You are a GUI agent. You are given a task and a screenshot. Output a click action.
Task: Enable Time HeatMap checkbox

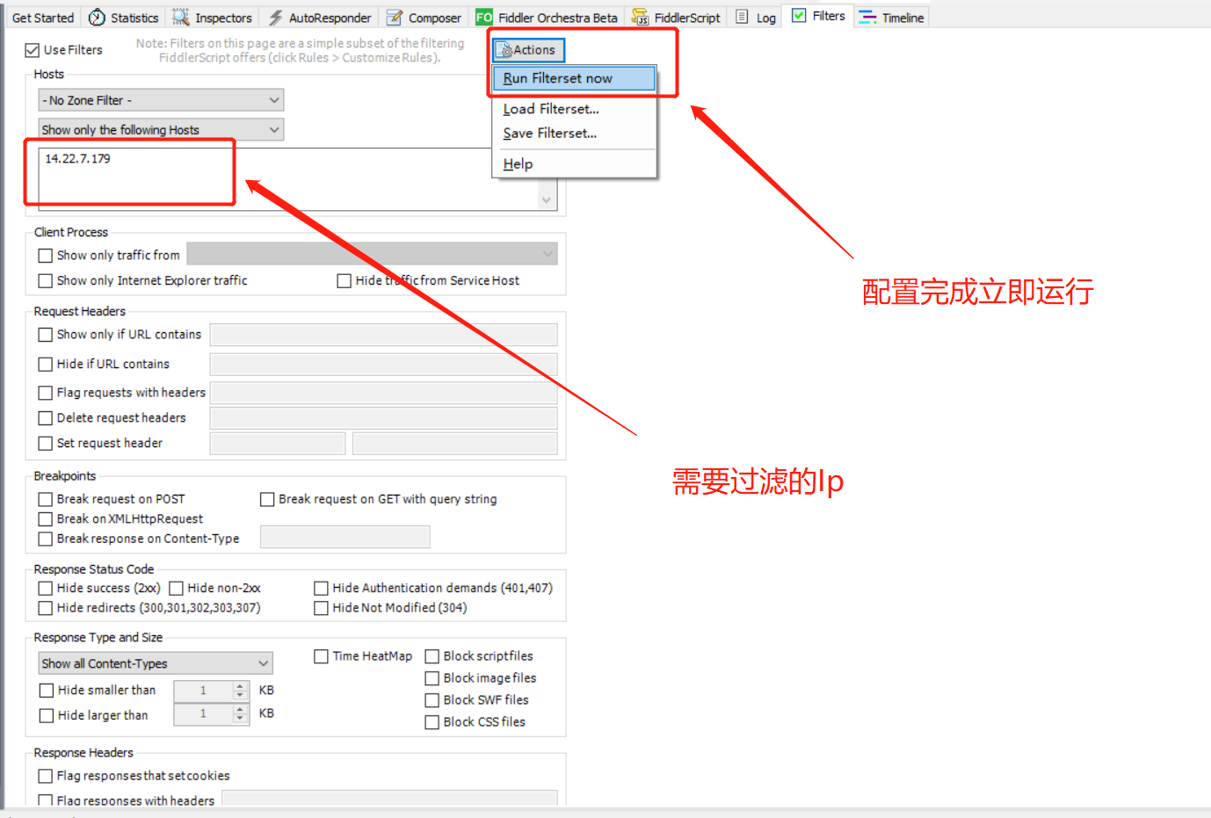click(322, 656)
